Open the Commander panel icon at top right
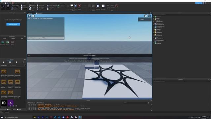Viewport: 211px width, 119px height. 146,16
